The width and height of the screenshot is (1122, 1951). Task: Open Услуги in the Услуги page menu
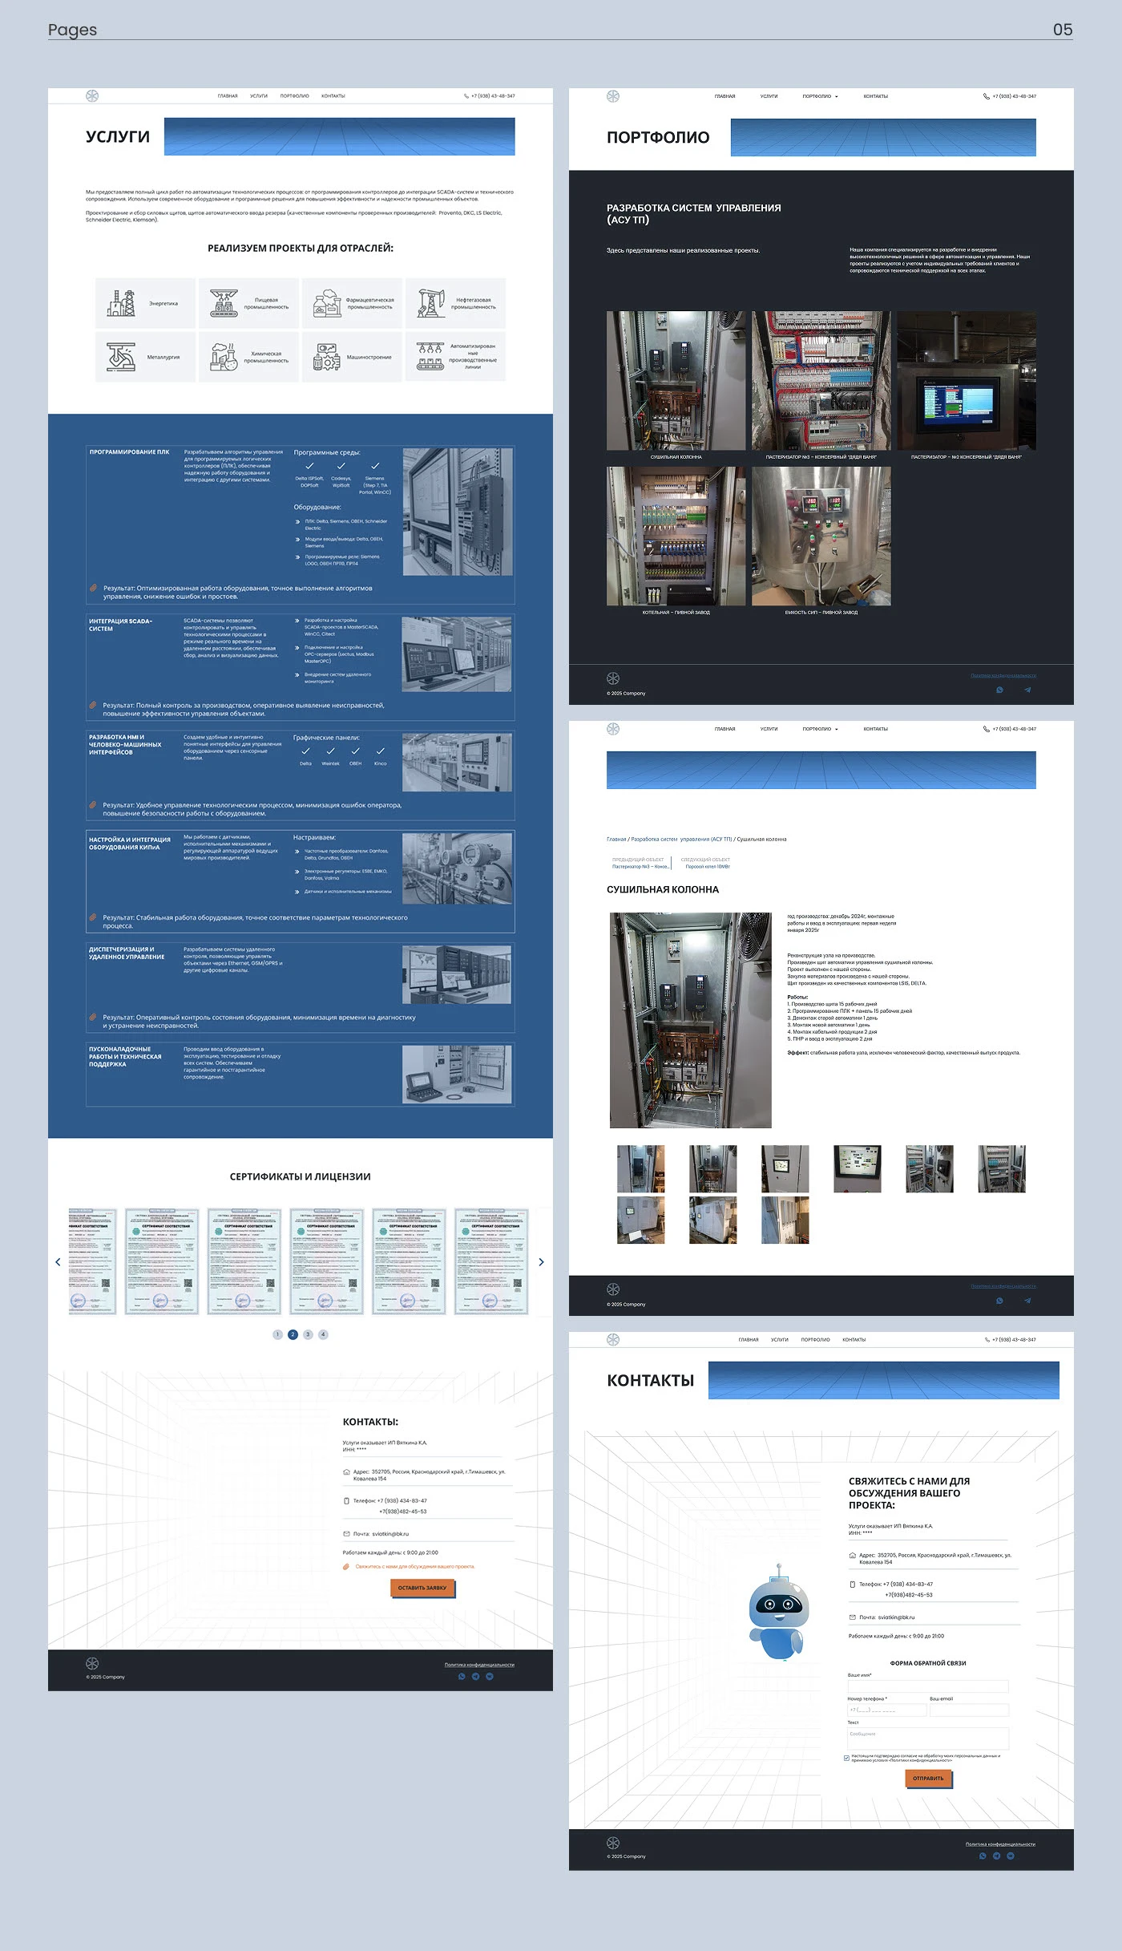[x=259, y=96]
